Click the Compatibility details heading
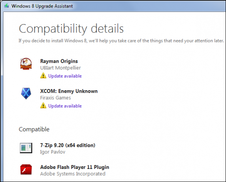The width and height of the screenshot is (226, 182). (x=71, y=29)
